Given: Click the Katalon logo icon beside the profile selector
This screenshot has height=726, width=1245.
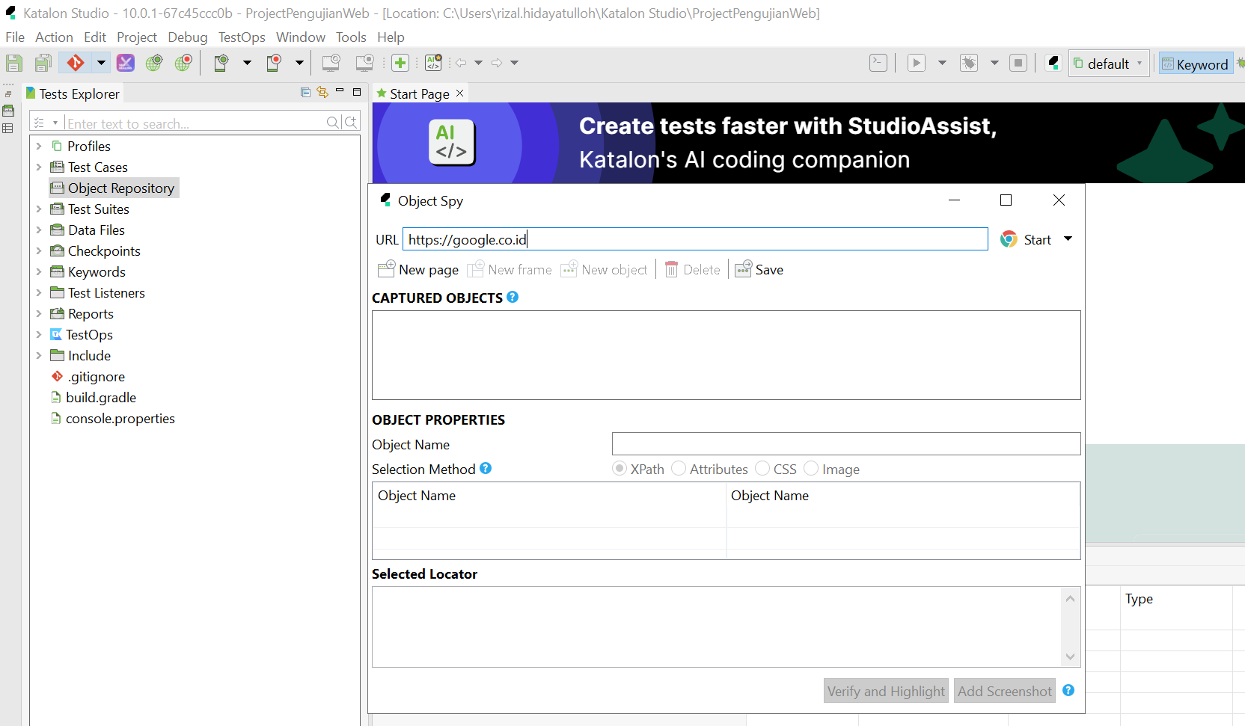Looking at the screenshot, I should tap(1053, 63).
